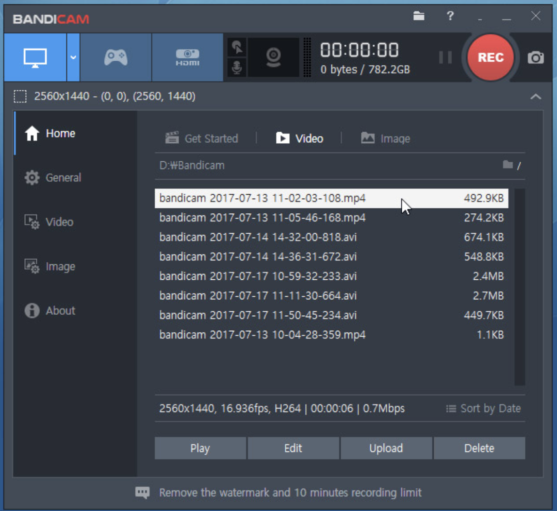Click the 00:00:00 recording timer
Image resolution: width=557 pixels, height=511 pixels.
(359, 50)
